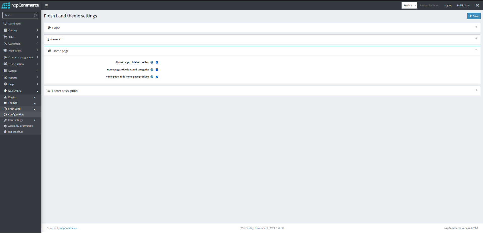
Task: Click the Fresh Land circle icon
Action: pos(5,109)
